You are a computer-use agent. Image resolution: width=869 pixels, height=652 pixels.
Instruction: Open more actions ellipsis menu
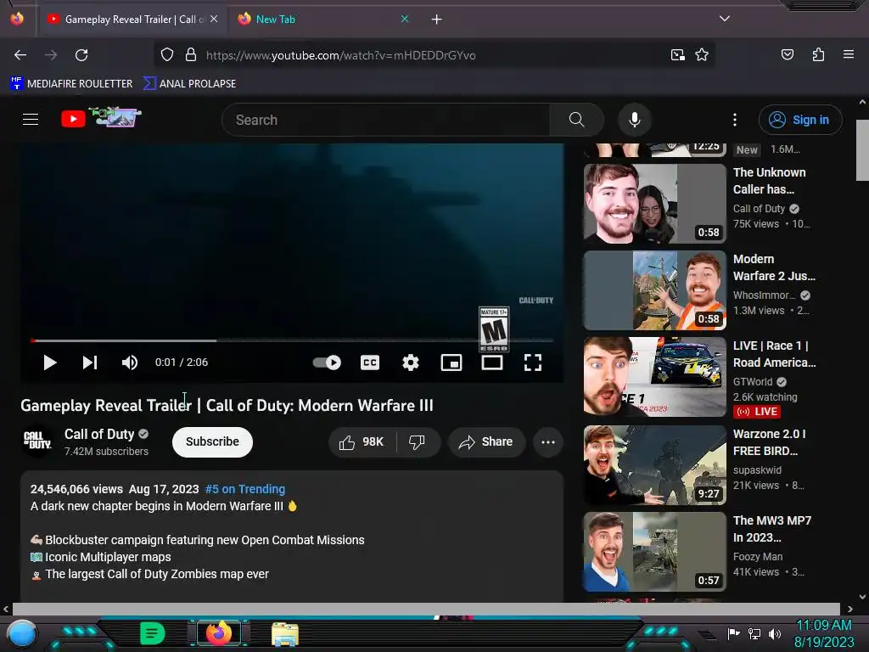point(548,441)
